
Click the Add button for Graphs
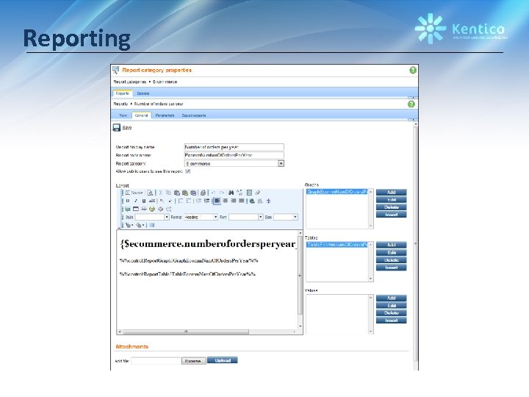coord(392,193)
